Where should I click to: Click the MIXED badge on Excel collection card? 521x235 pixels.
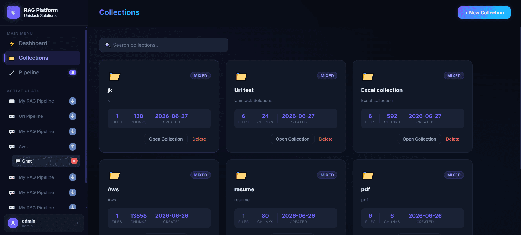coord(454,76)
